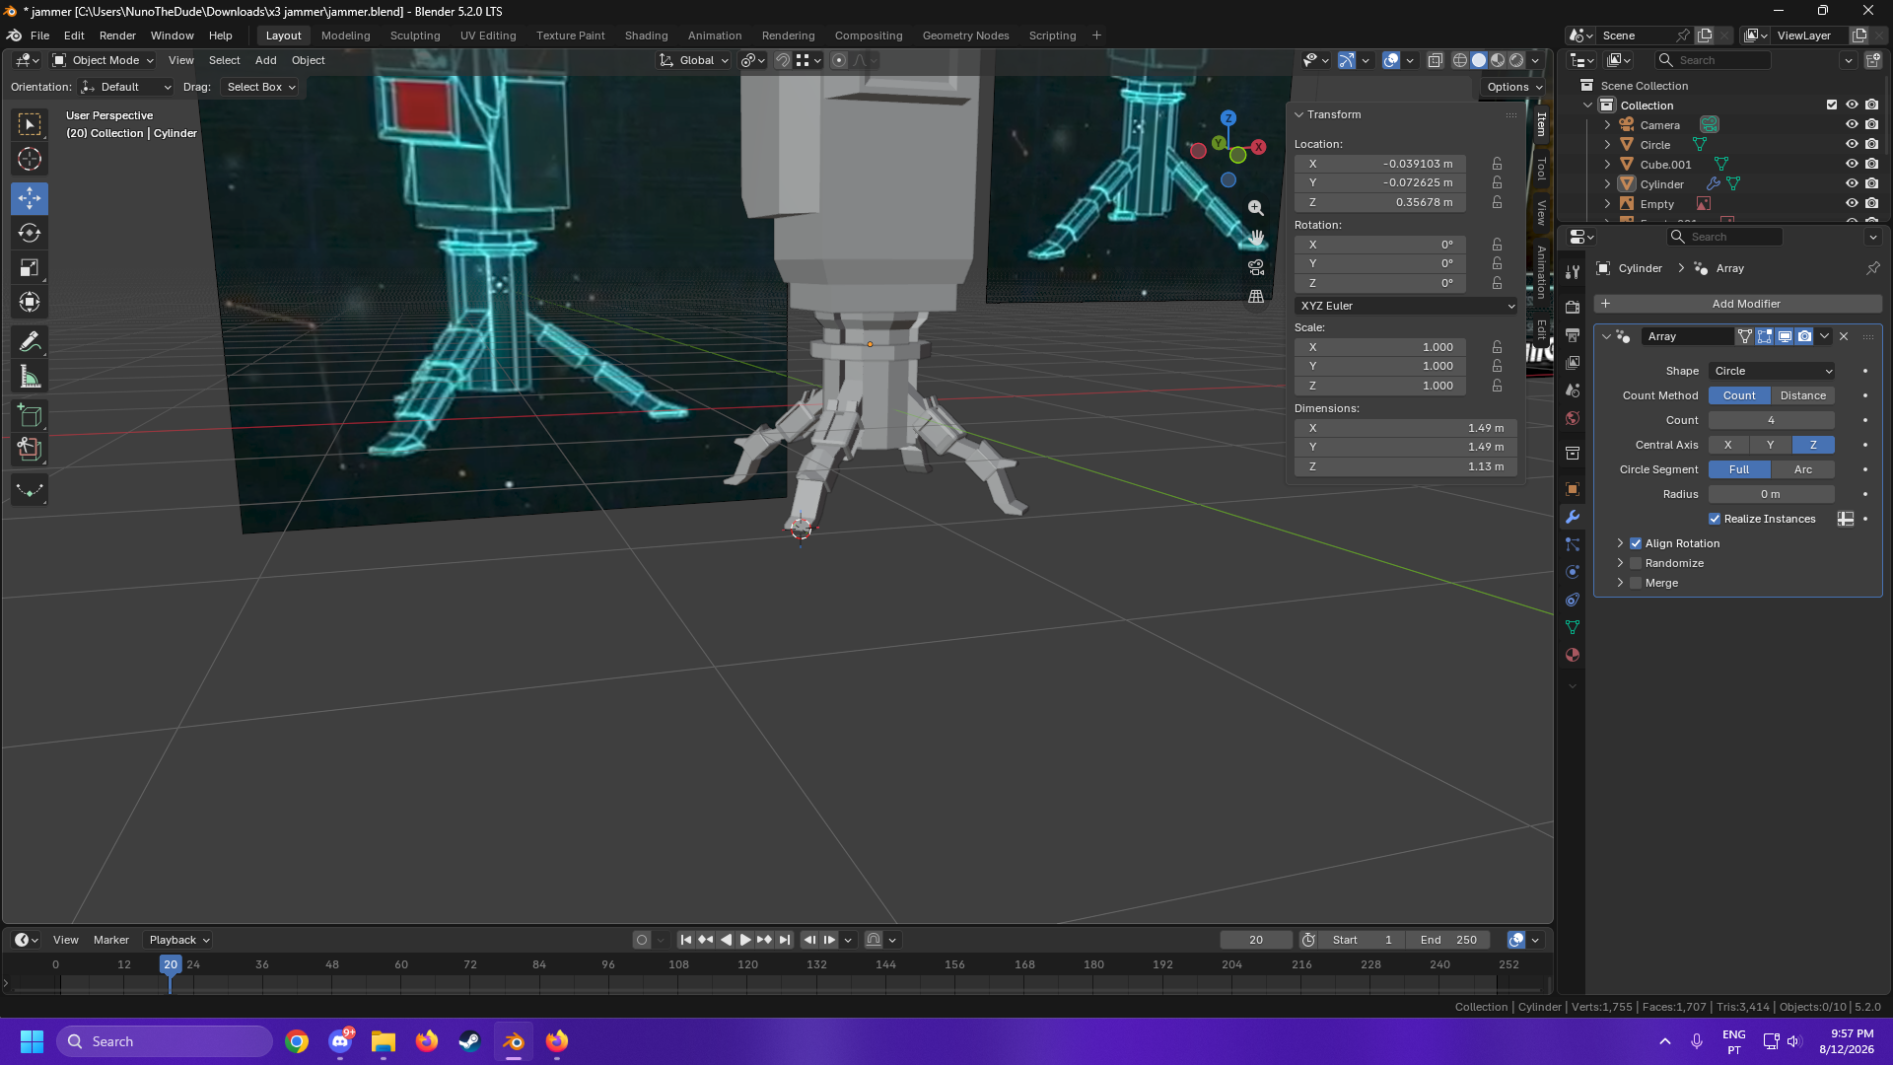Open the Playback dropdown in timeline
This screenshot has width=1893, height=1065.
(x=178, y=940)
